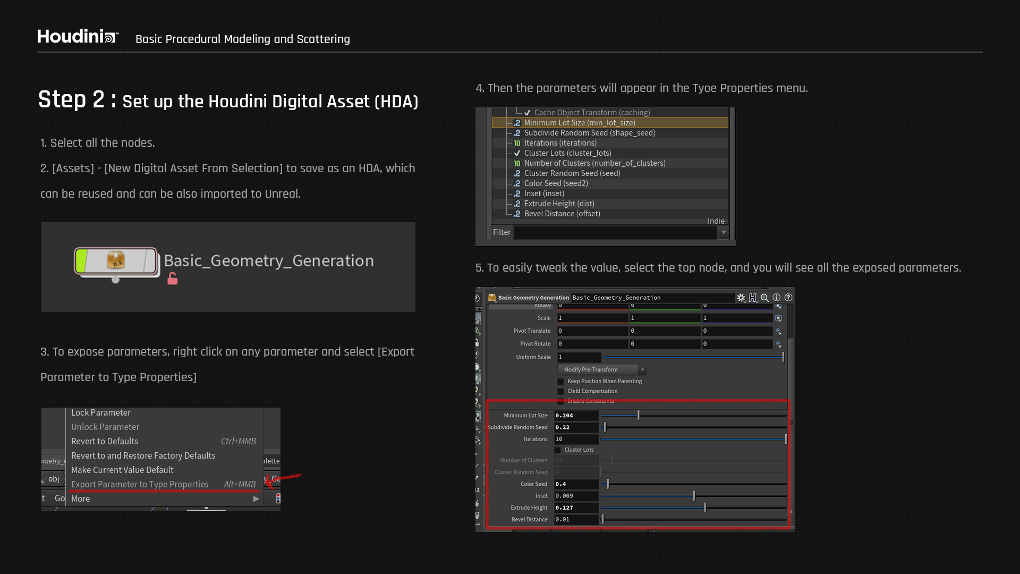Image resolution: width=1020 pixels, height=574 pixels.
Task: Click the node's green display flag
Action: point(81,261)
